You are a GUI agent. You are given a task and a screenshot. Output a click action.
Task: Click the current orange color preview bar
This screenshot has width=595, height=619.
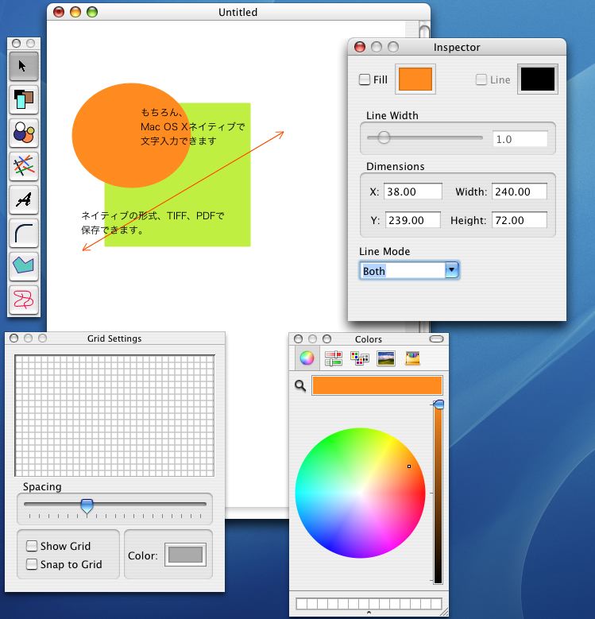[377, 385]
